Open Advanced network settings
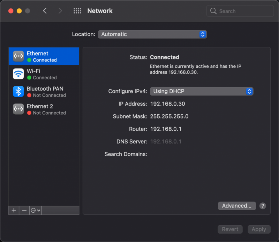 (x=237, y=206)
